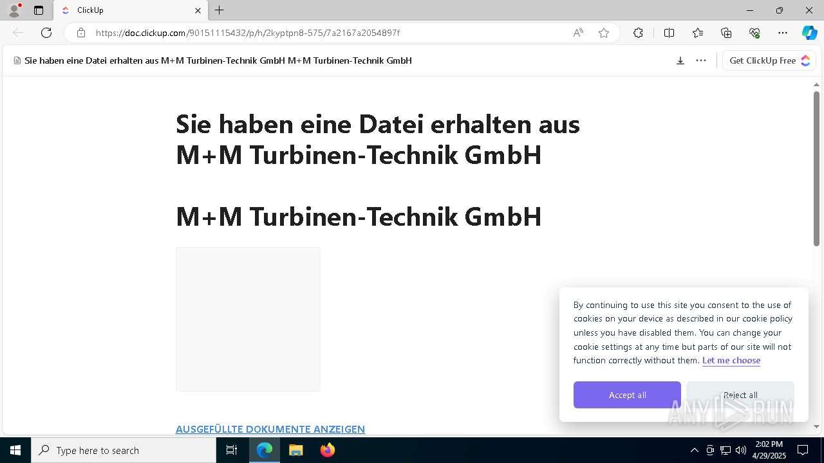Click Accept all cookies button

(x=627, y=395)
